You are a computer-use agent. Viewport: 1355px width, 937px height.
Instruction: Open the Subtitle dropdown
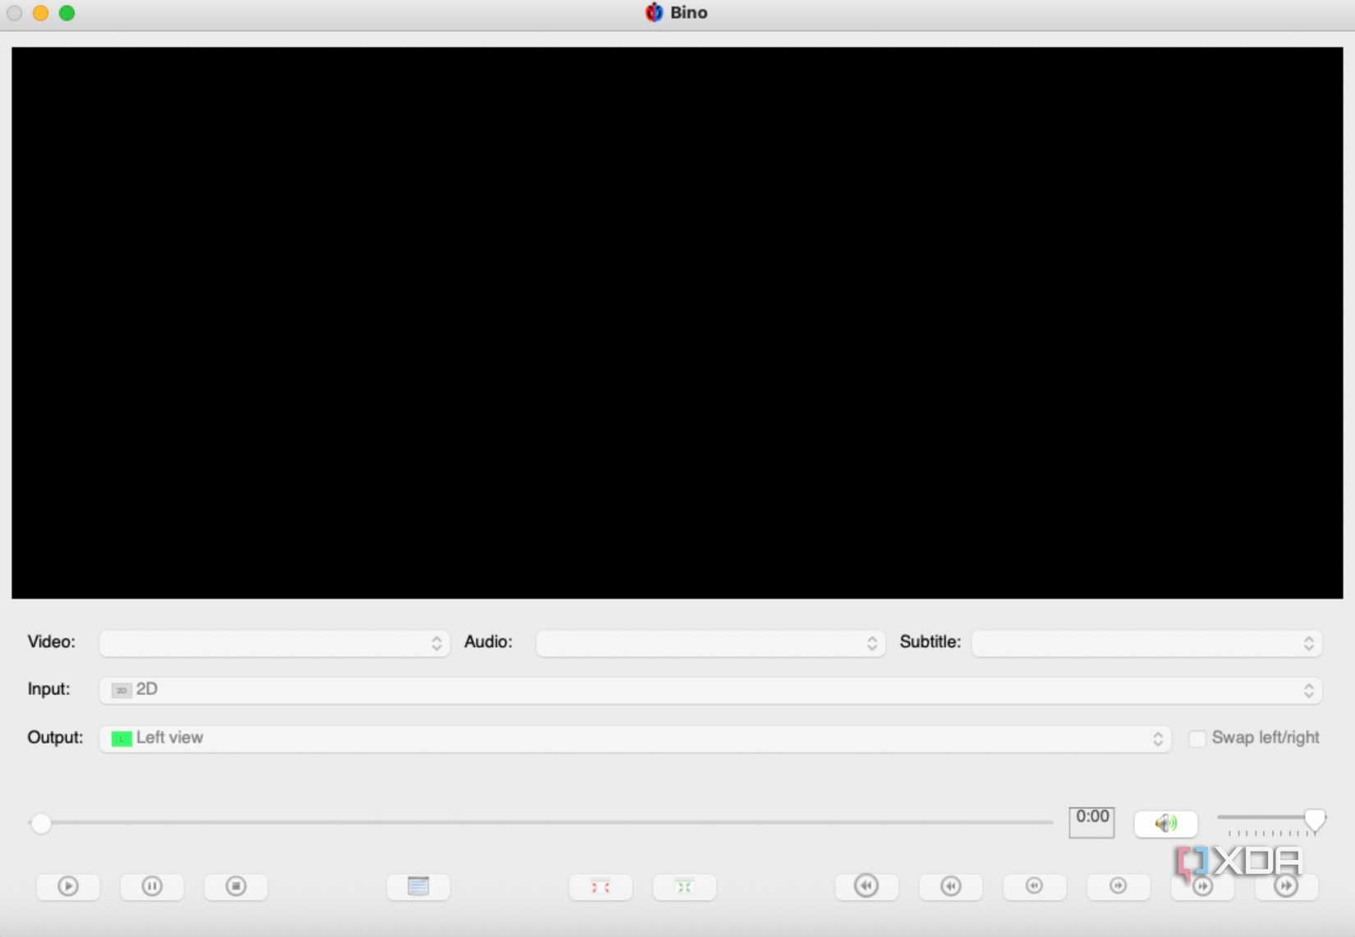click(1147, 643)
